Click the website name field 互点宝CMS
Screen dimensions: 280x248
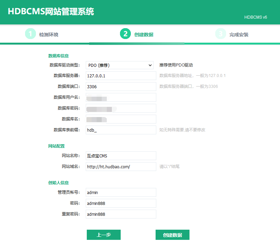121,156
